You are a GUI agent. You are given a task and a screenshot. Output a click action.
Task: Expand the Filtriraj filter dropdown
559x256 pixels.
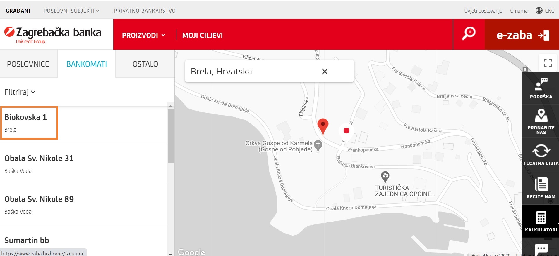[20, 92]
